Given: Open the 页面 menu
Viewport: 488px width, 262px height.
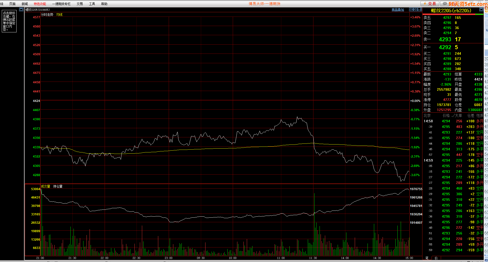Looking at the screenshot, I should click(12, 4).
